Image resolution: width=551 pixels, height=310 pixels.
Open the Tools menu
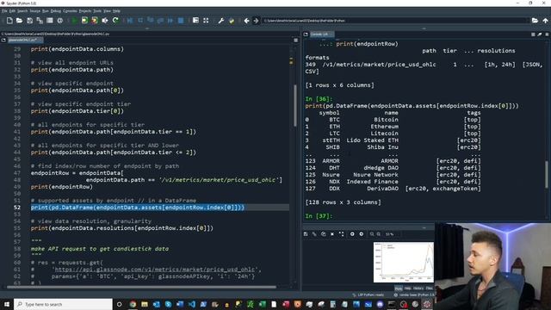(97, 11)
